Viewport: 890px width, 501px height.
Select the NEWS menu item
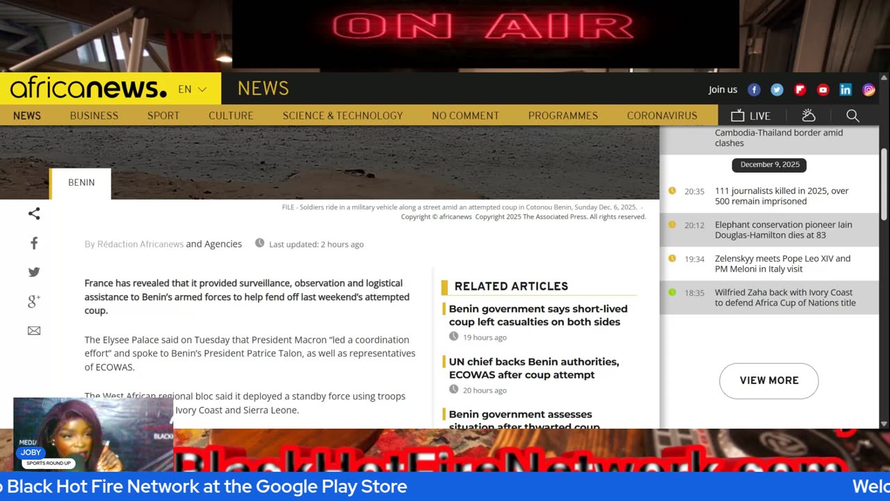[27, 116]
